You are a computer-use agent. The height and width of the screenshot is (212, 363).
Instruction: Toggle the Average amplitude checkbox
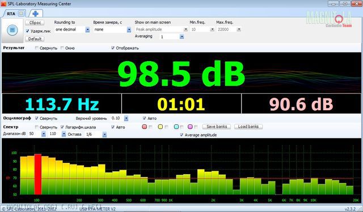pyautogui.click(x=181, y=135)
